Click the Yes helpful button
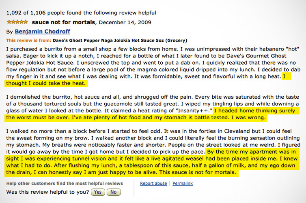306x203 pixels. (x=98, y=192)
